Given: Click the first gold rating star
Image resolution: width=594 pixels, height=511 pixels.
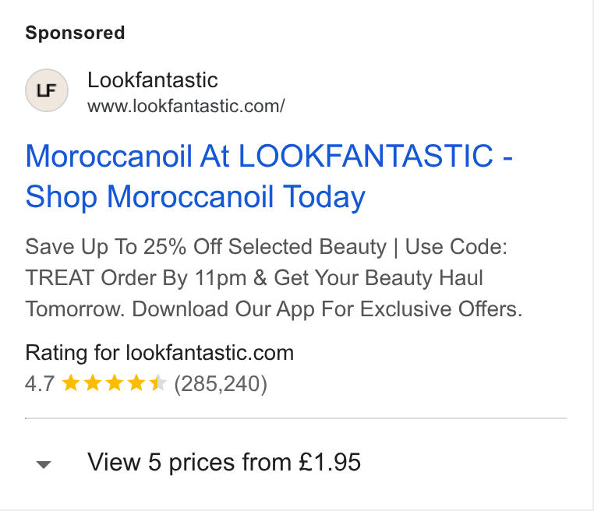Looking at the screenshot, I should [70, 383].
